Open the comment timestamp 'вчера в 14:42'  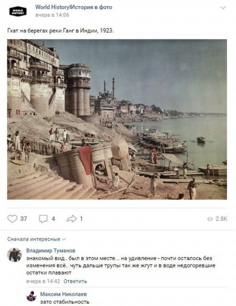point(43,281)
